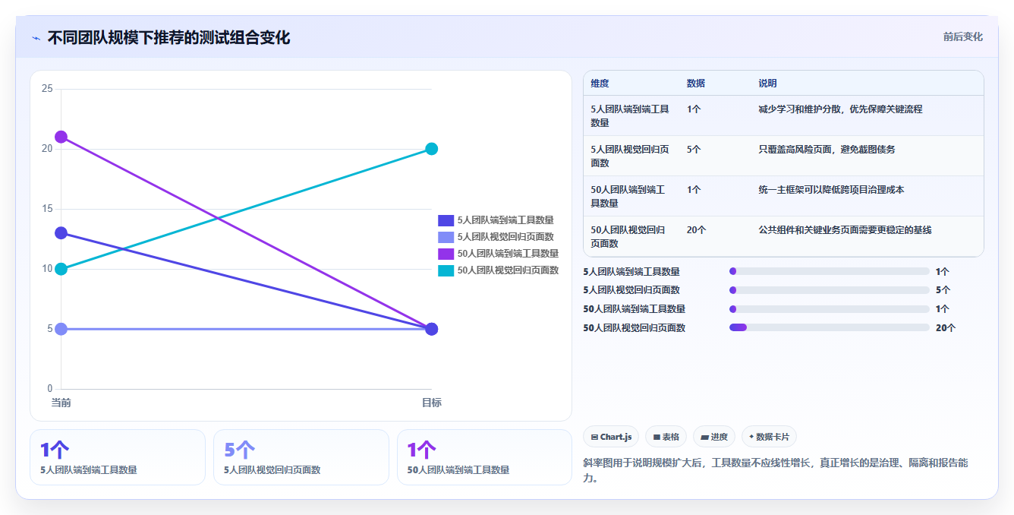
Task: Click the 50人团队视觉回归页面数 progress bar
Action: click(x=829, y=327)
